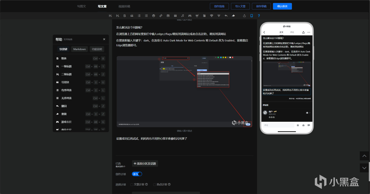Open the emoji picker in toolbar

point(154,16)
